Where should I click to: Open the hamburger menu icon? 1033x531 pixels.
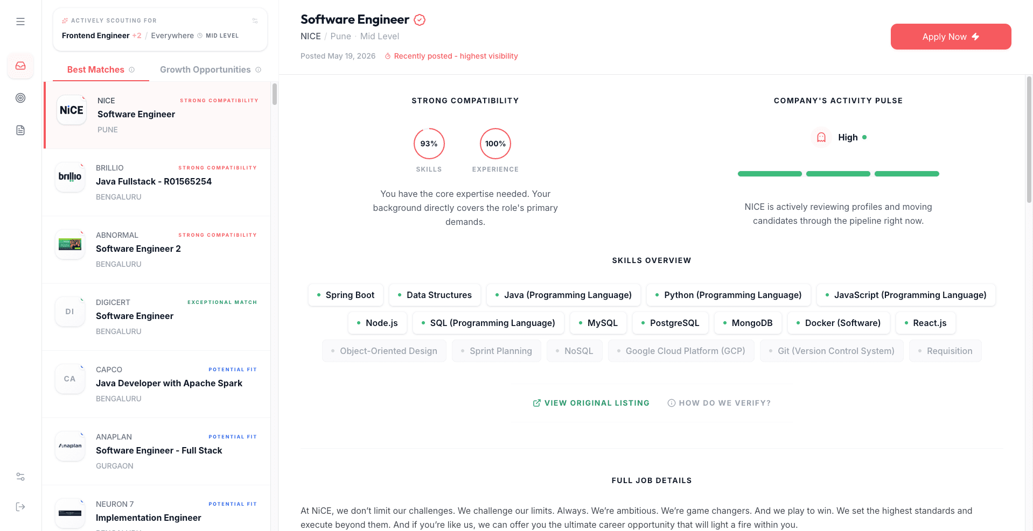(x=20, y=22)
